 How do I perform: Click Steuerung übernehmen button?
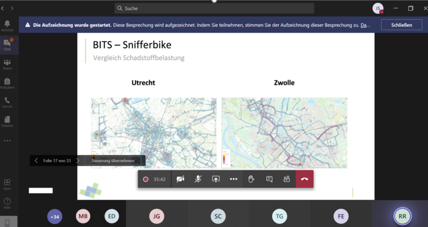(x=113, y=161)
